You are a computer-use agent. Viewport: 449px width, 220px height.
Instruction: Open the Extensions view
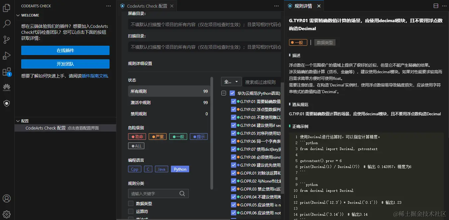(7, 72)
